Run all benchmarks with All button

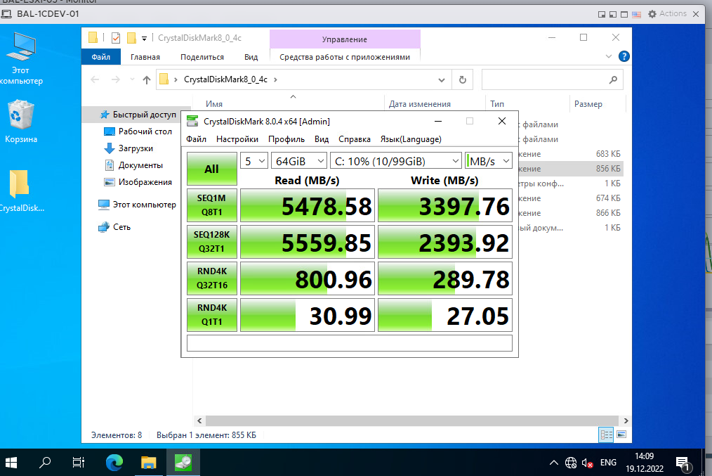point(211,168)
